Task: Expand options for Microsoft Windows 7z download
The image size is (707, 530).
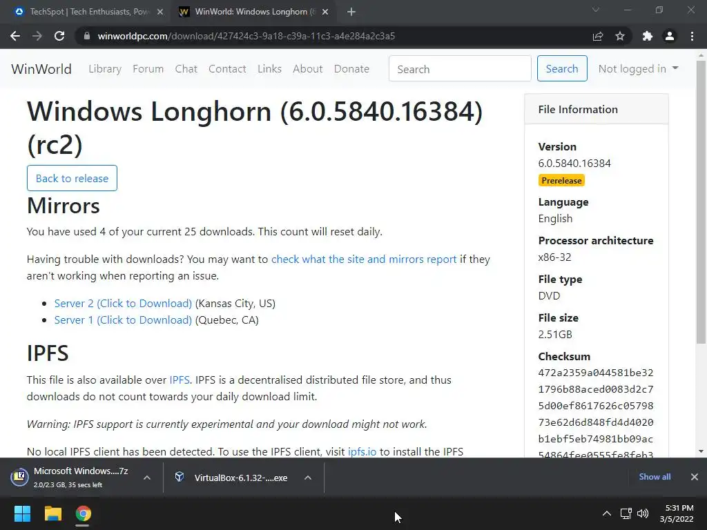Action: pos(147,478)
